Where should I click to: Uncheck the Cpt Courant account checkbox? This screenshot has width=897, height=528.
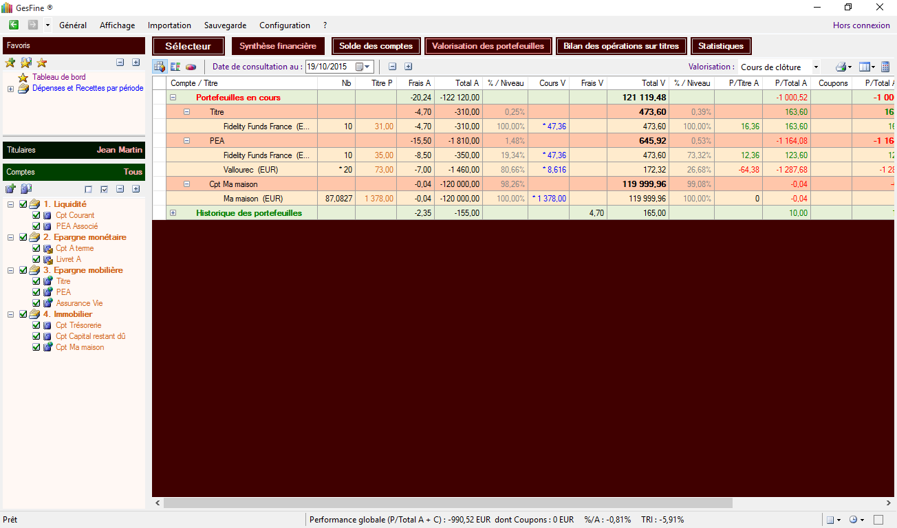(x=36, y=215)
